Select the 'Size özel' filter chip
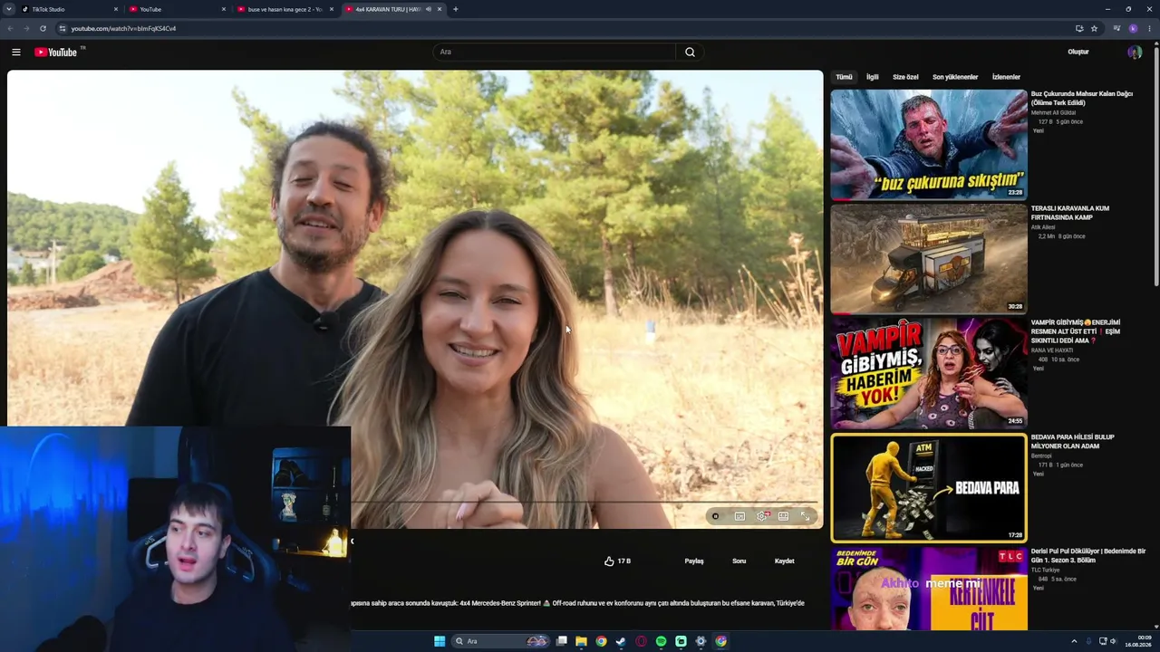The image size is (1160, 652). (x=905, y=77)
